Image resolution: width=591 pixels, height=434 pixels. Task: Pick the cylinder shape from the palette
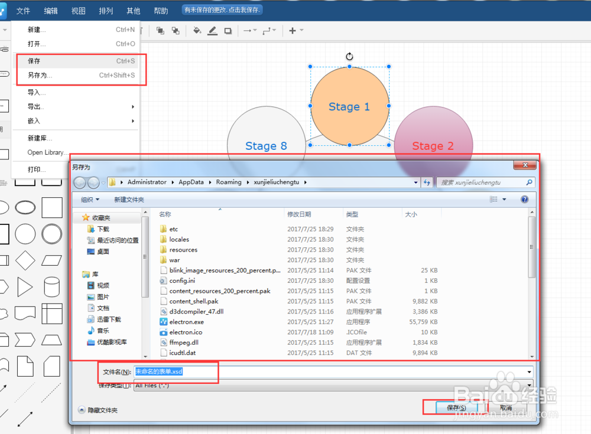click(x=51, y=287)
